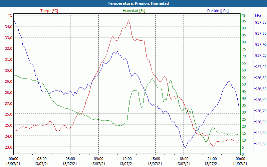Click the "937,60" pressure axis value
Image resolution: width=267 pixels, height=167 pixels.
261,33
